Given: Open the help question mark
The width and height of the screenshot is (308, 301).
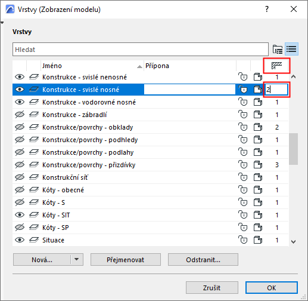Looking at the screenshot, I should pyautogui.click(x=267, y=9).
